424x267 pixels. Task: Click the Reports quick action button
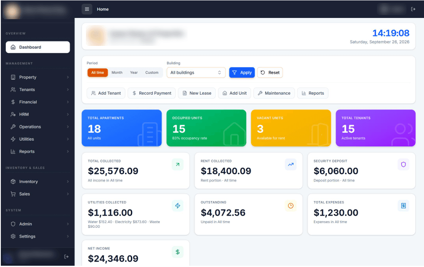313,93
